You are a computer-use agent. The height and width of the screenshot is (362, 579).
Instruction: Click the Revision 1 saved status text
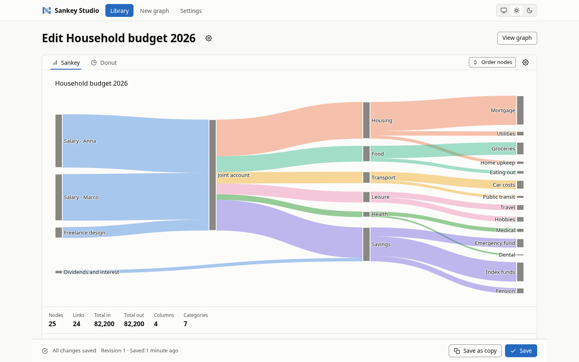point(140,351)
